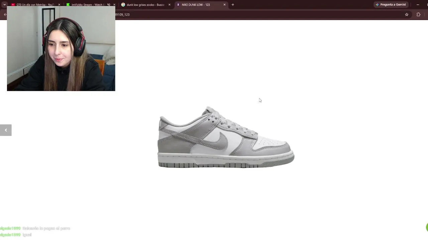Switch to the 'dunk low grises zooko' Google tab
This screenshot has height=240, width=428.
tap(145, 5)
